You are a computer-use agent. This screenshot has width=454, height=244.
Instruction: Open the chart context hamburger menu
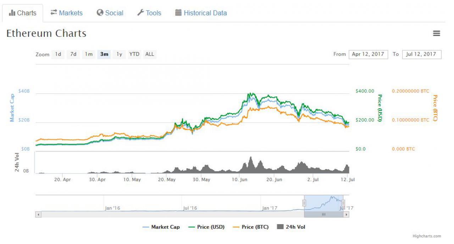437,33
